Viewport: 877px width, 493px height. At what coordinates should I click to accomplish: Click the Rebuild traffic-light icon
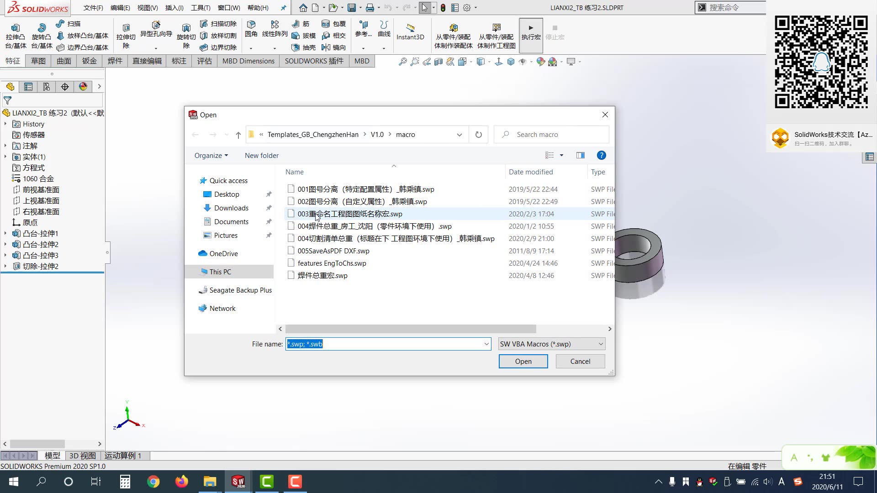(443, 8)
